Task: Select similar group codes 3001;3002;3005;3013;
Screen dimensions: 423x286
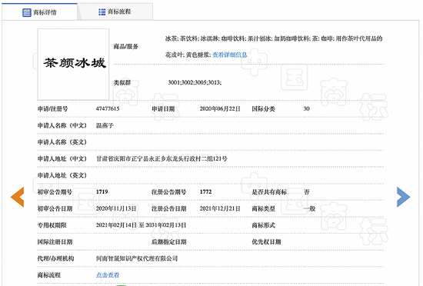Action: tap(195, 82)
